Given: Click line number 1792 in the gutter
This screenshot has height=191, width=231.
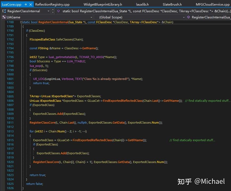Looking at the screenshot, I should 10,39.
